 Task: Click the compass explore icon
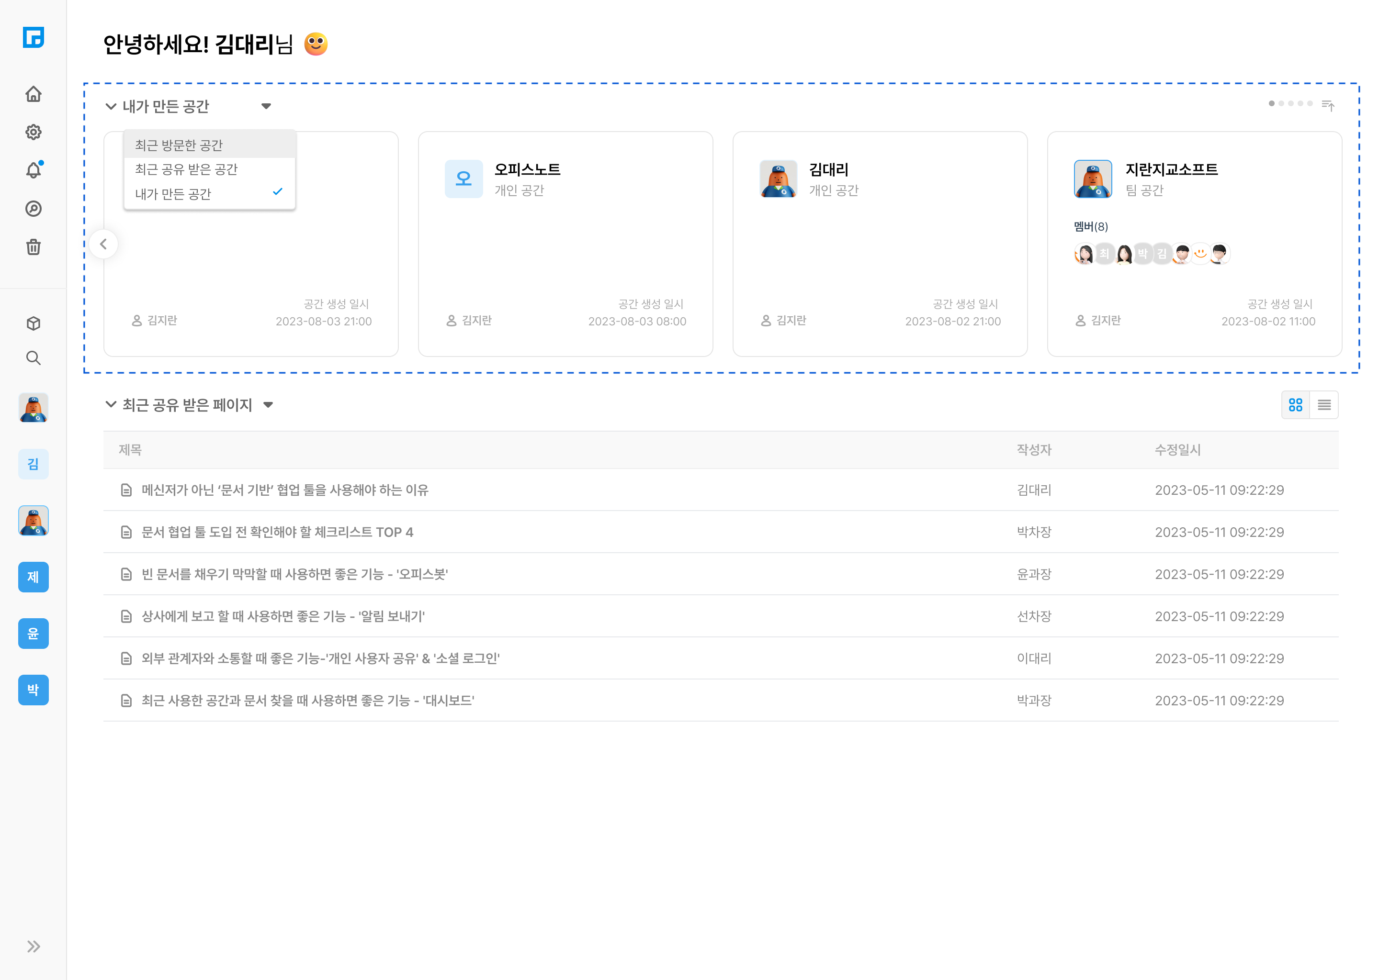point(33,209)
